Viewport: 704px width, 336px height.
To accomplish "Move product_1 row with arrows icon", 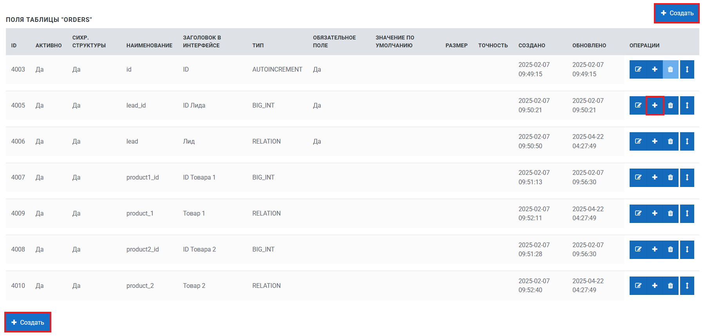I will coord(687,214).
